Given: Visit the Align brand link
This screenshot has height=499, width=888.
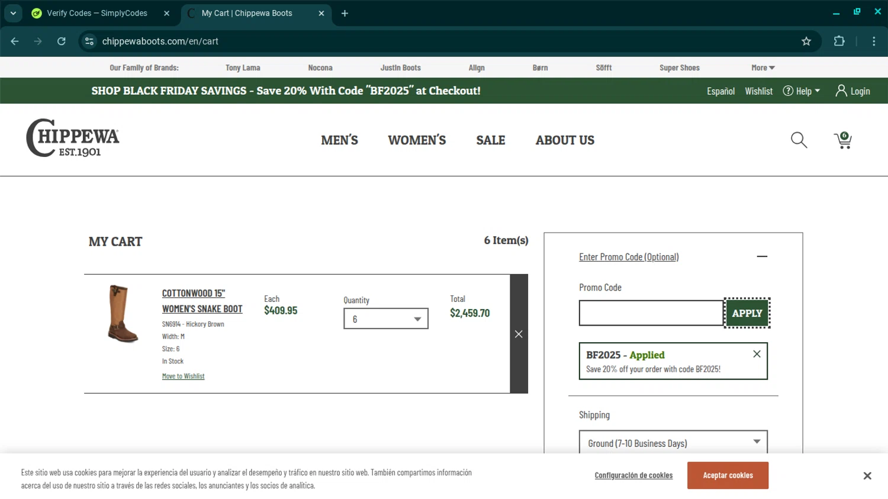Looking at the screenshot, I should pyautogui.click(x=477, y=67).
